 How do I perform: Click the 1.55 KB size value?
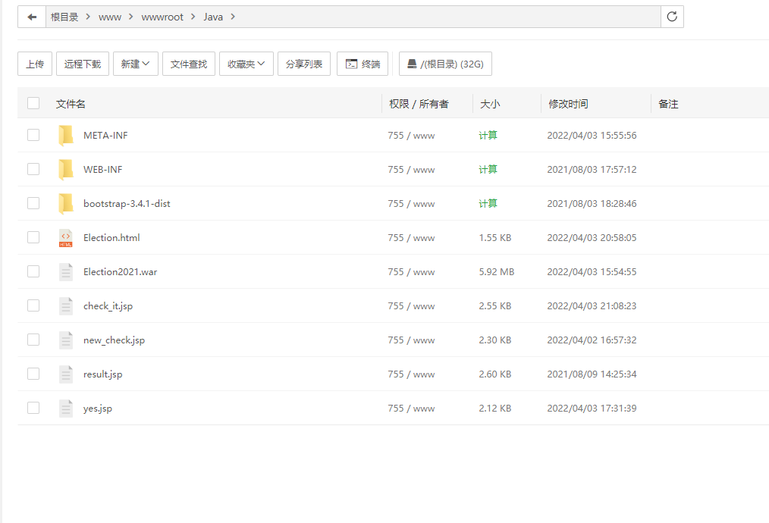495,238
